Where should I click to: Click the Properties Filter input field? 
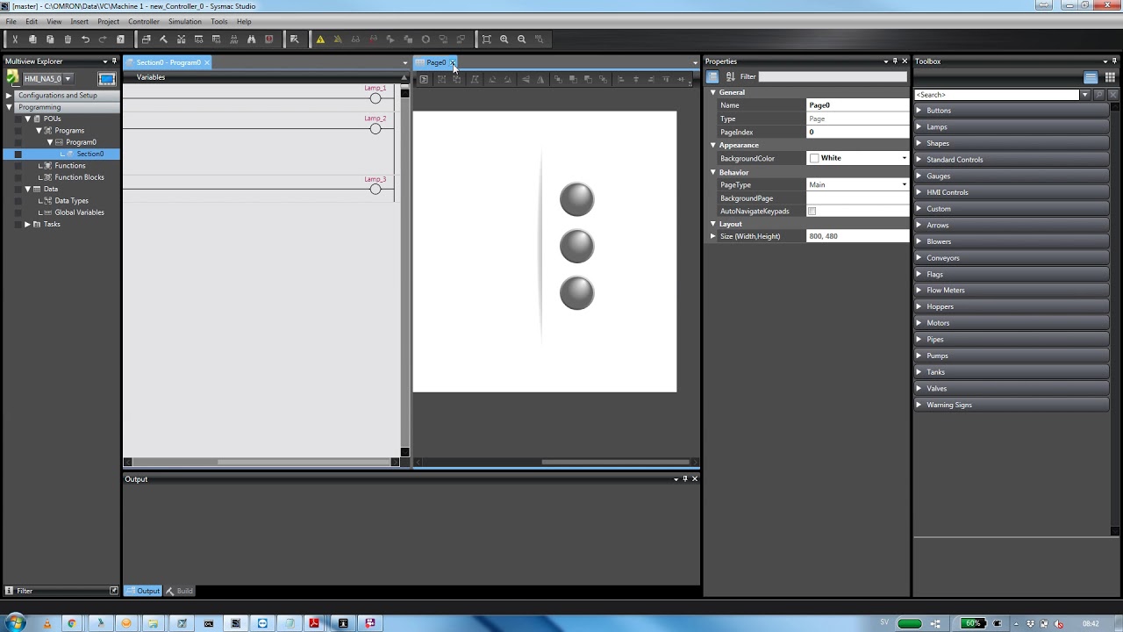coord(833,76)
